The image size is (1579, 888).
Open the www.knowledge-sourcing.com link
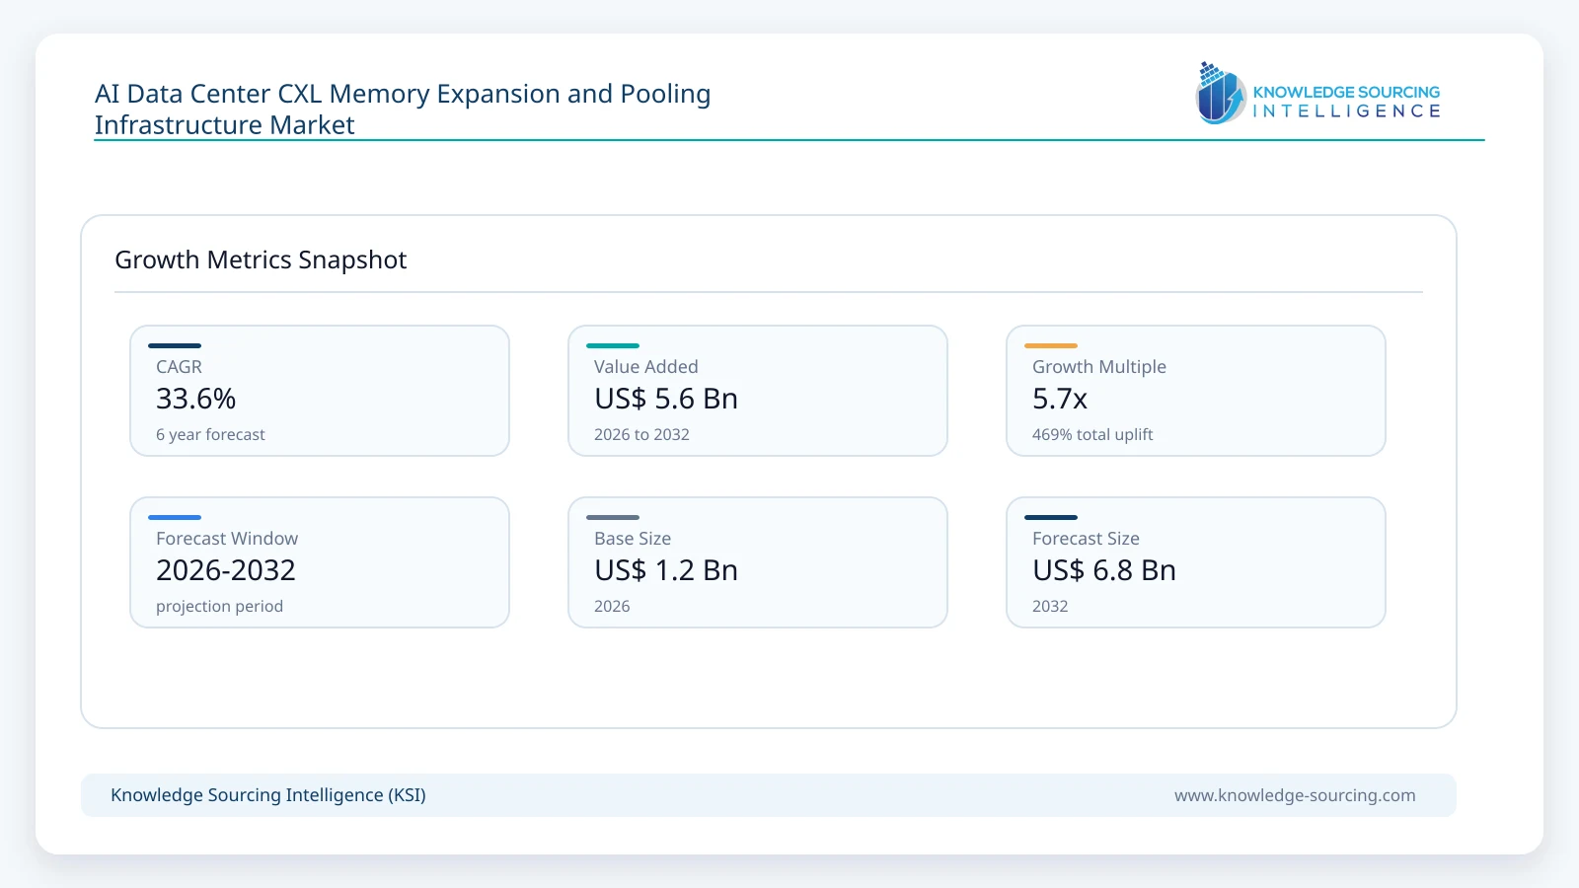pyautogui.click(x=1295, y=795)
